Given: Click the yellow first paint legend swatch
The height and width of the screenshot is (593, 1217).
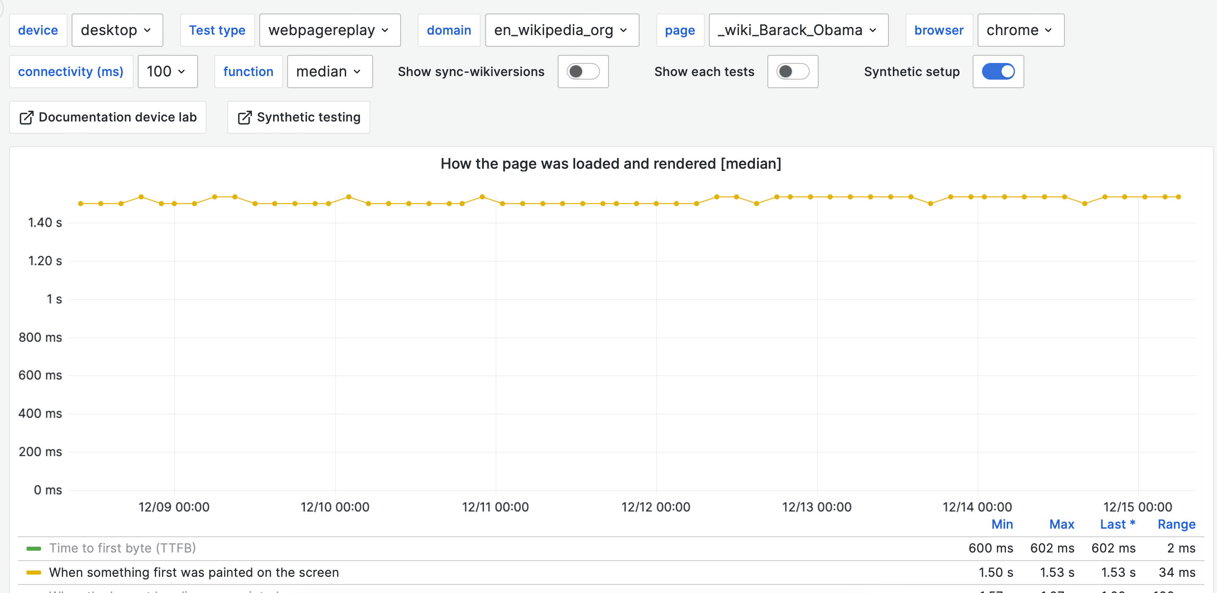Looking at the screenshot, I should coord(34,572).
